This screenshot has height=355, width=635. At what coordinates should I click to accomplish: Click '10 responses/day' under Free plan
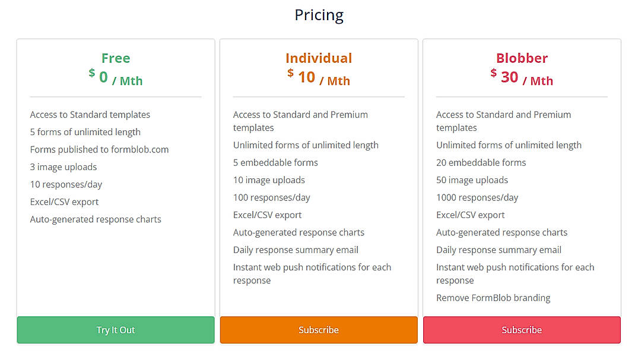tap(66, 184)
